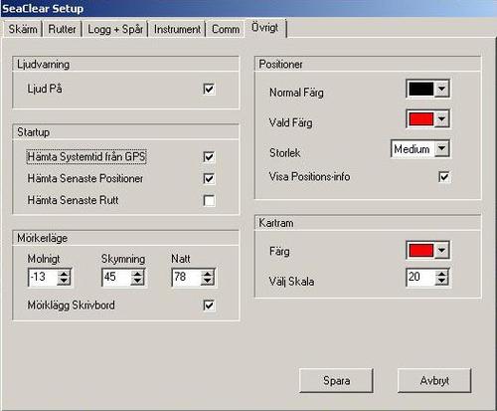Decrease the Molnigt value with down arrow
The width and height of the screenshot is (497, 411).
pyautogui.click(x=64, y=282)
